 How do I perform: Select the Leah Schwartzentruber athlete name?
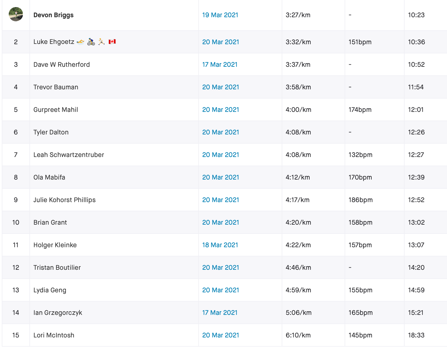pyautogui.click(x=69, y=155)
